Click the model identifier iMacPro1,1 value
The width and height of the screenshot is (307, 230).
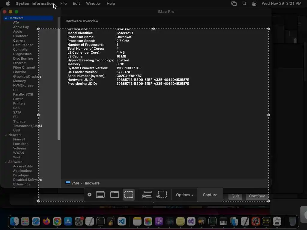tap(125, 33)
